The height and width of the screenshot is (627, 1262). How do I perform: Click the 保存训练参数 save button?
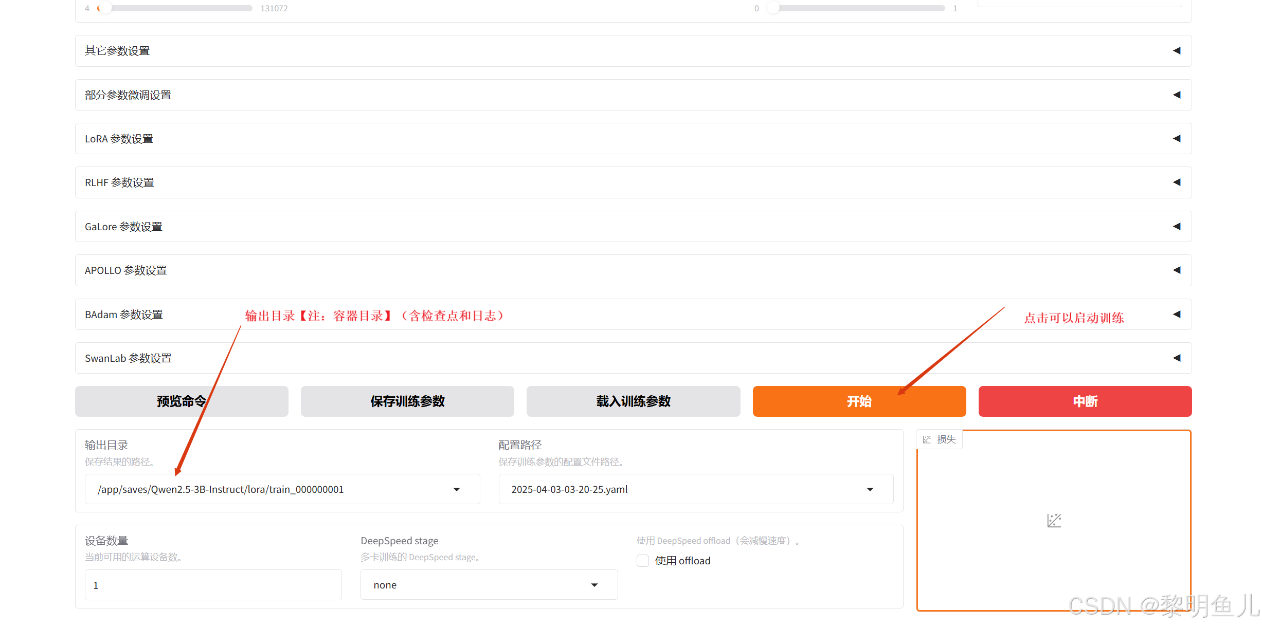click(x=407, y=401)
